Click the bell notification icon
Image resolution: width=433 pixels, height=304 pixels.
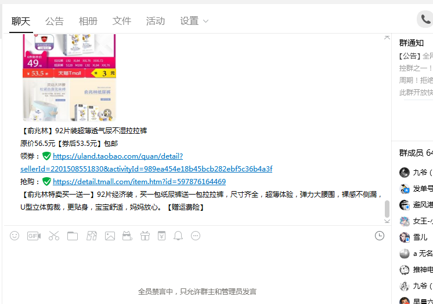click(178, 236)
